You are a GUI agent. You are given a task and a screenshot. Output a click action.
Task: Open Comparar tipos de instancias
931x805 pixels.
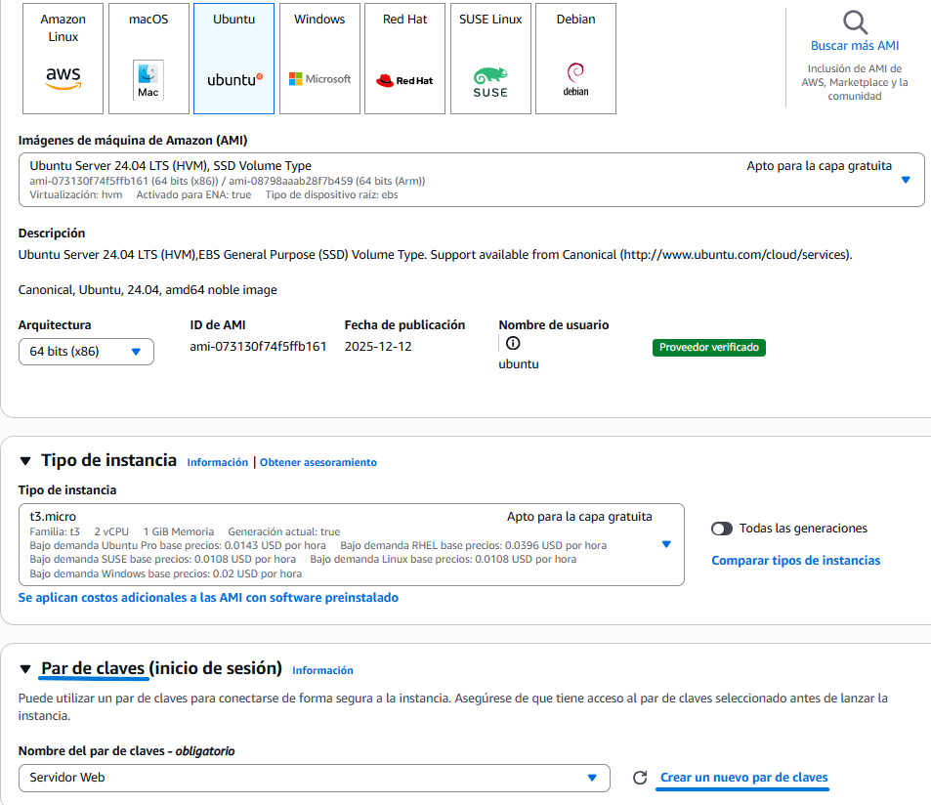798,560
